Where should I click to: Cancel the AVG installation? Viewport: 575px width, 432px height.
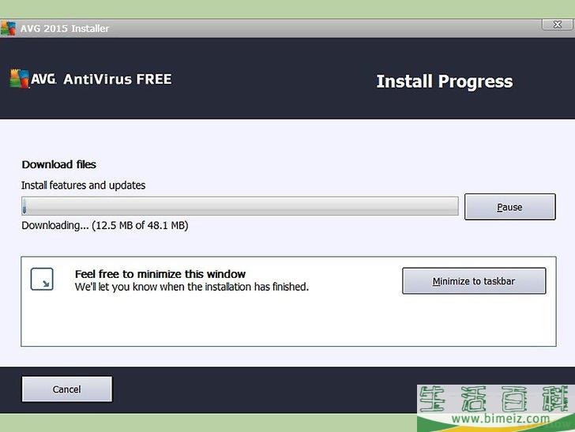pyautogui.click(x=66, y=389)
